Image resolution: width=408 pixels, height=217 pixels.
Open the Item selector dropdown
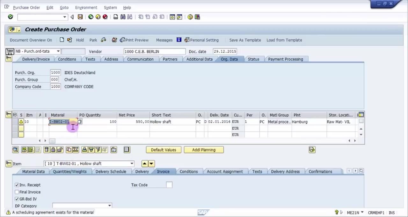pos(132,164)
